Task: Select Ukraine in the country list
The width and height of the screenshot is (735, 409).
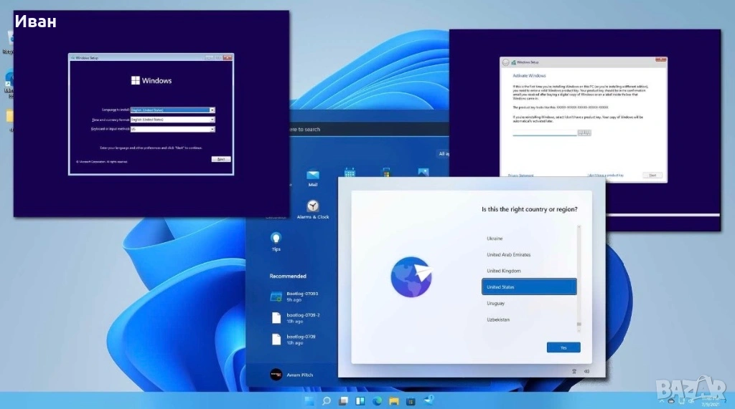Action: tap(495, 238)
